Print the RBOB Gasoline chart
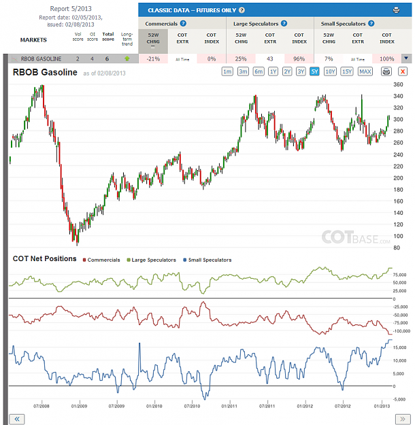 [x=386, y=71]
